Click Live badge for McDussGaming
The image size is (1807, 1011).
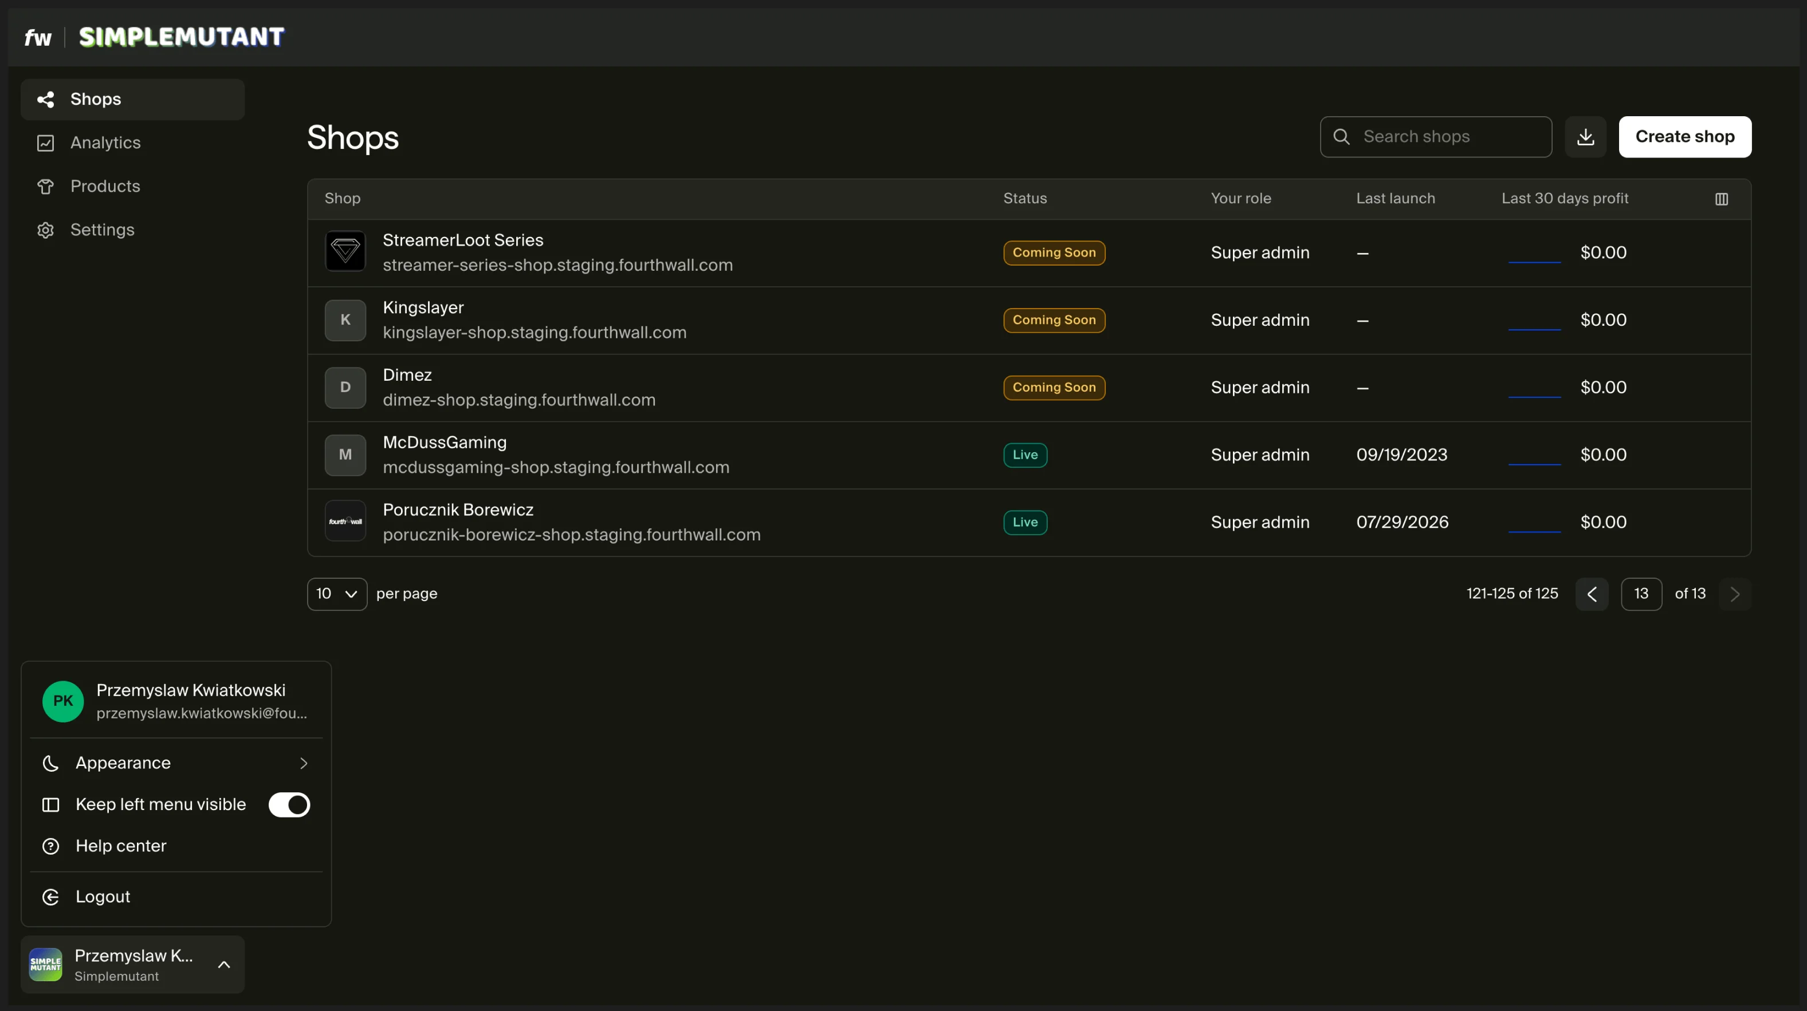[x=1025, y=455]
